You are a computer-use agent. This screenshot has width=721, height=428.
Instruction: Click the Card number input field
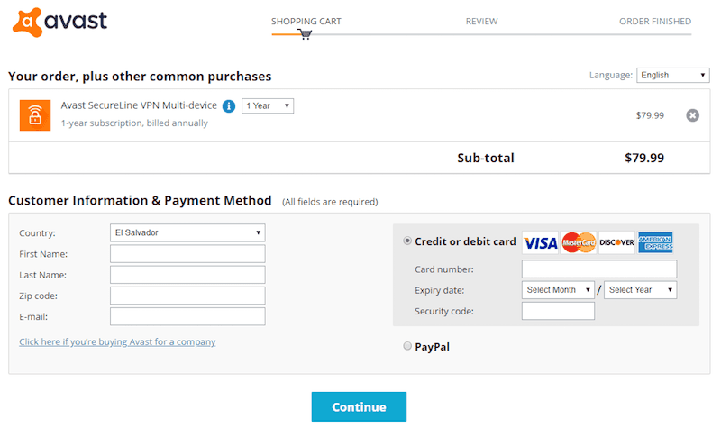598,269
